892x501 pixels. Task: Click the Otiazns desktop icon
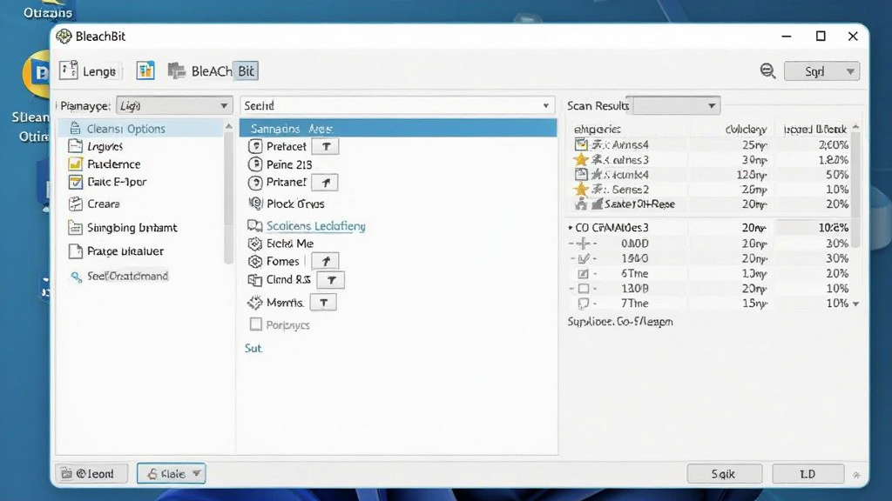pos(48,10)
